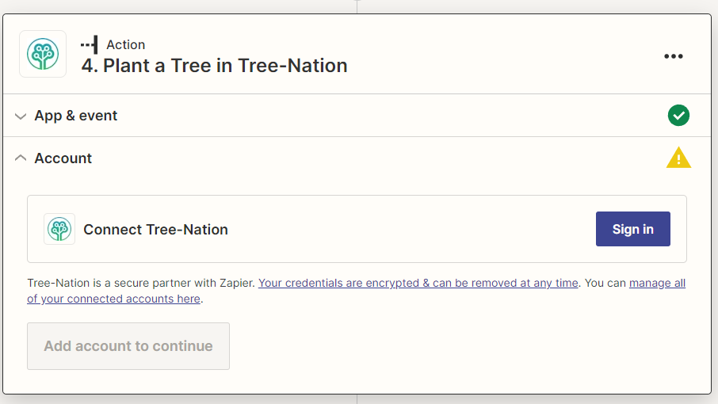Click Add account to continue button
Screen dimensions: 718x404
[128, 346]
